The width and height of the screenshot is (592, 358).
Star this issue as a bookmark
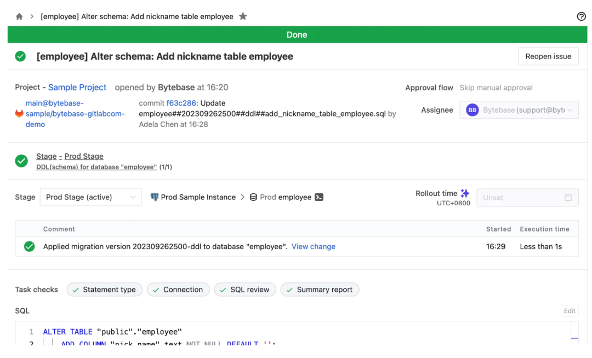[243, 16]
